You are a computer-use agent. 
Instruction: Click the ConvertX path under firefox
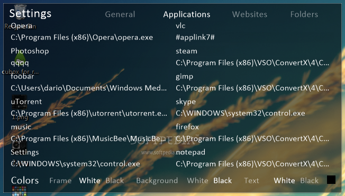(x=252, y=139)
